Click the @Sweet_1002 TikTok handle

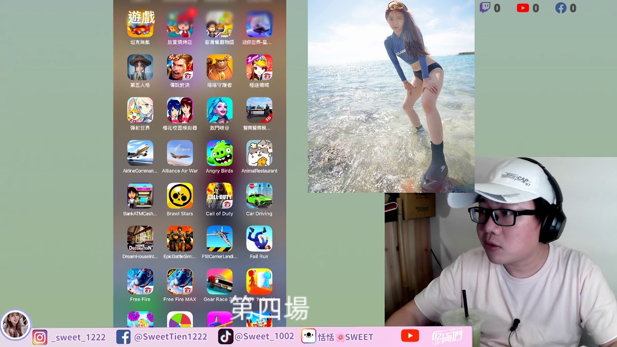pos(264,337)
